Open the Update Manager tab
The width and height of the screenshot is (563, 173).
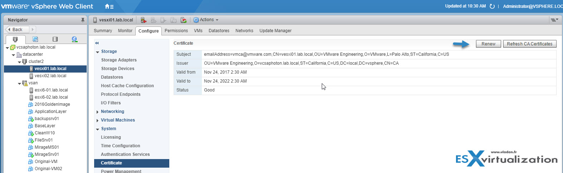pyautogui.click(x=276, y=31)
